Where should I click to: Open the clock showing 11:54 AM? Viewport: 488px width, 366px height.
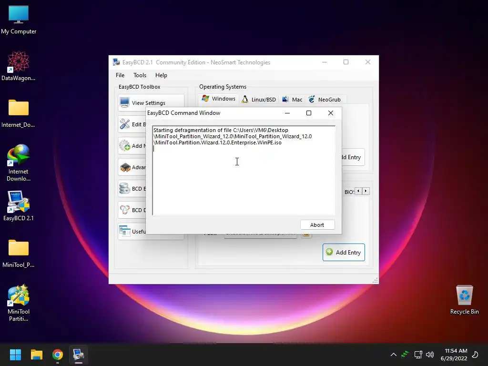[454, 355]
